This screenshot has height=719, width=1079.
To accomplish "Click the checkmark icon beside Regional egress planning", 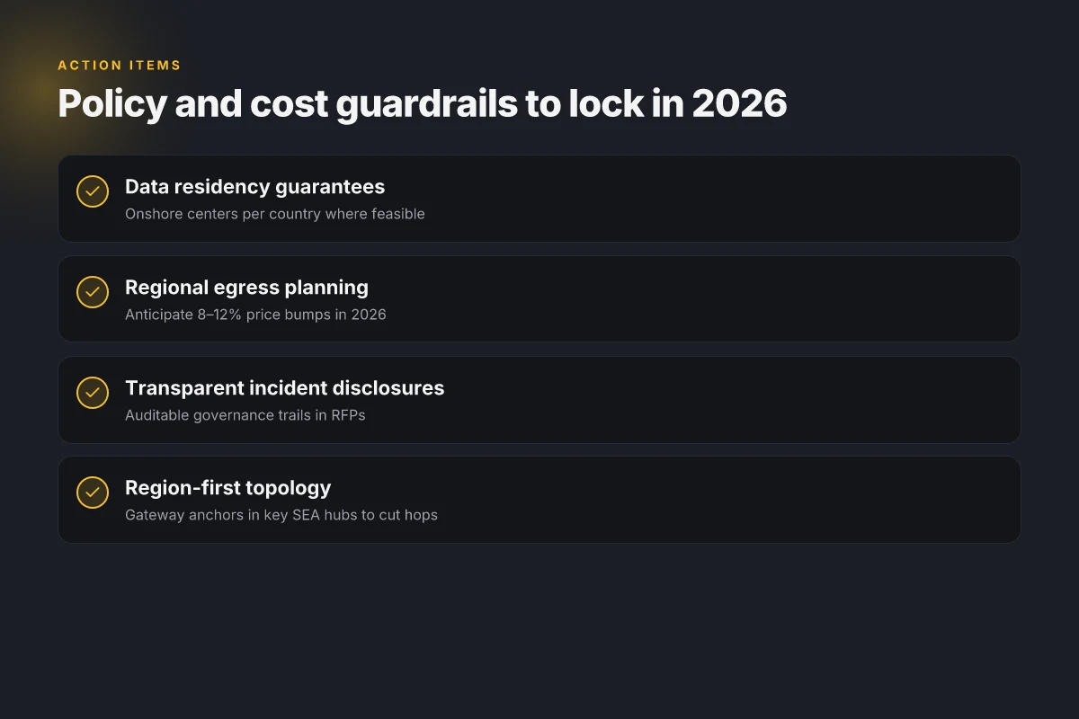I will (93, 292).
